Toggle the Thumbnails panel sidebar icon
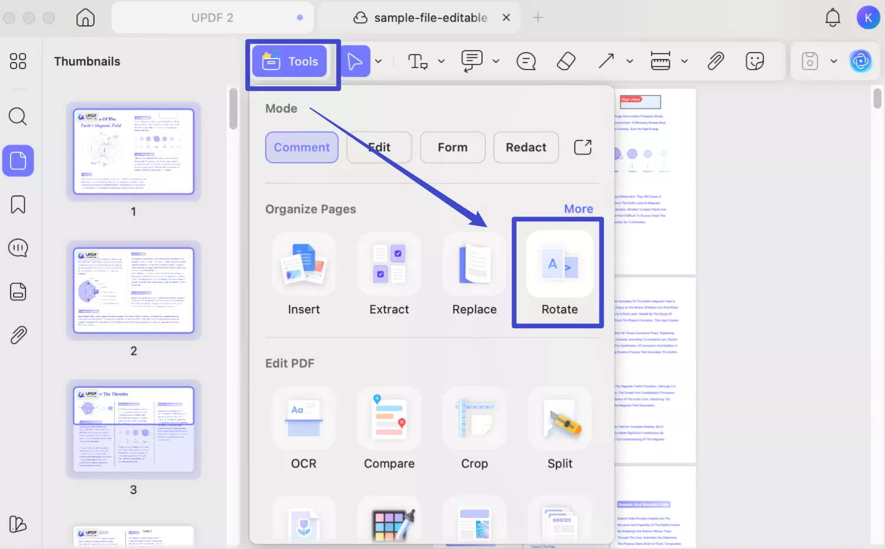Screen dimensions: 885x549 pyautogui.click(x=18, y=161)
